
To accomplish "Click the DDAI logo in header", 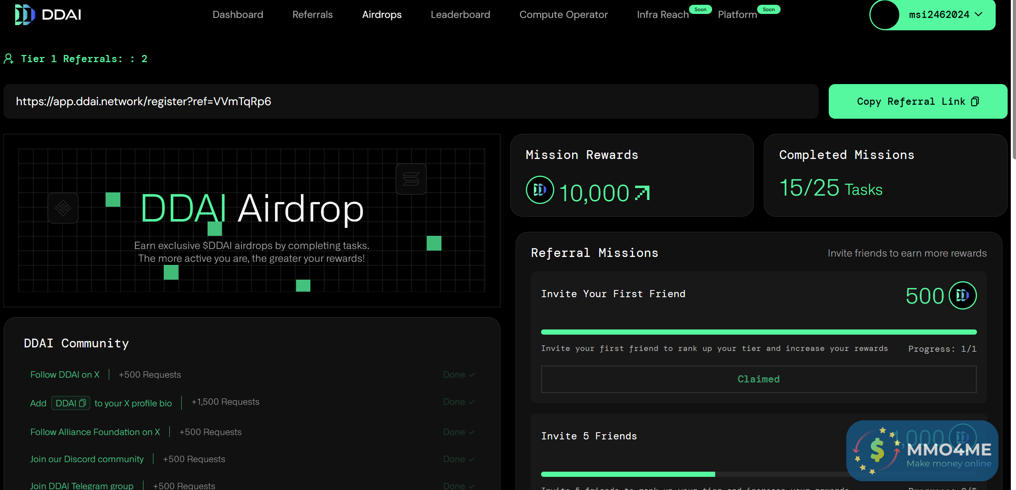I will (x=48, y=15).
